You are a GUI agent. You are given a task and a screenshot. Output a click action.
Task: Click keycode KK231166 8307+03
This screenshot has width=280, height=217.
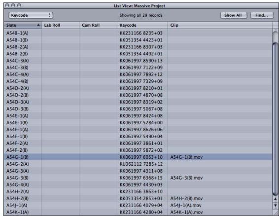141,47
